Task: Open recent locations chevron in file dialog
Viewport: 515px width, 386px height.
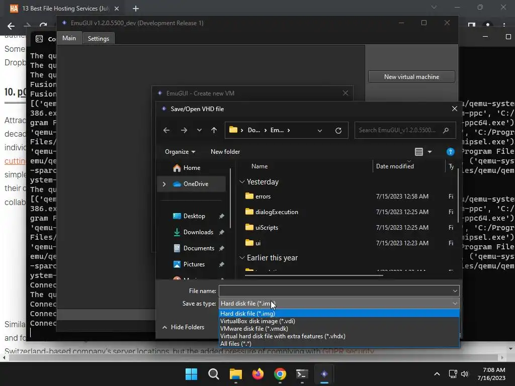Action: [199, 130]
